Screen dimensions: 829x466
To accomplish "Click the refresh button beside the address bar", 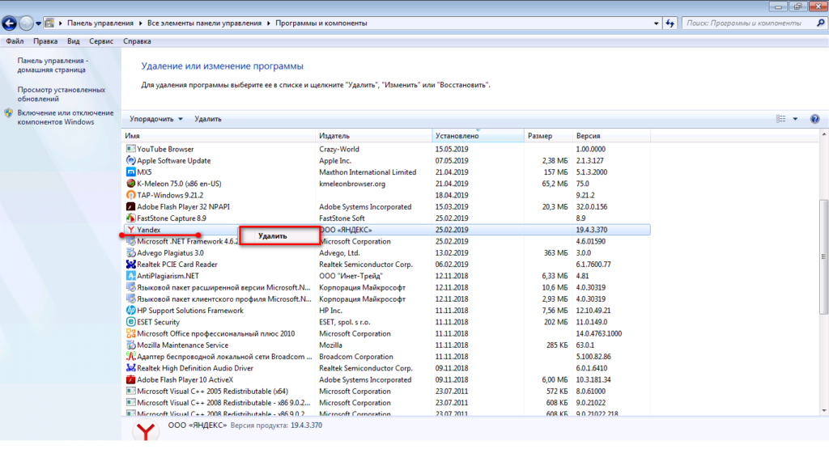I will [x=670, y=23].
